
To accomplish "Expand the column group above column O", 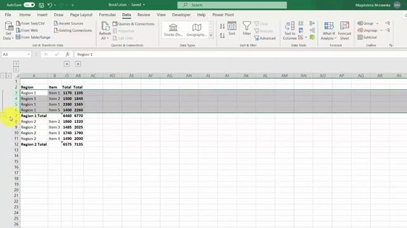I will point(67,64).
